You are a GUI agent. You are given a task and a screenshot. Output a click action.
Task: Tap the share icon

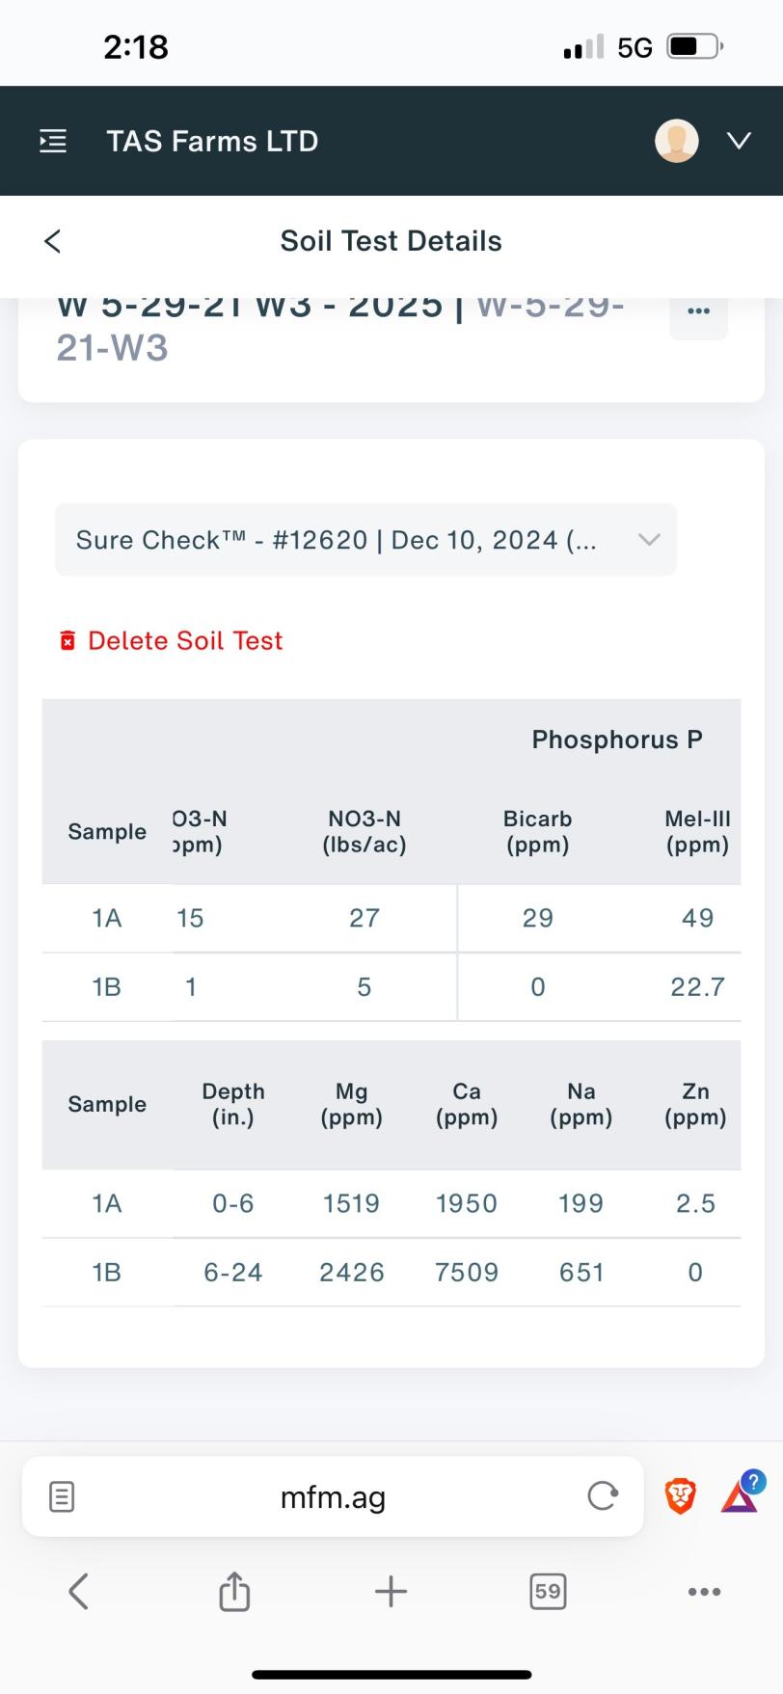234,1591
